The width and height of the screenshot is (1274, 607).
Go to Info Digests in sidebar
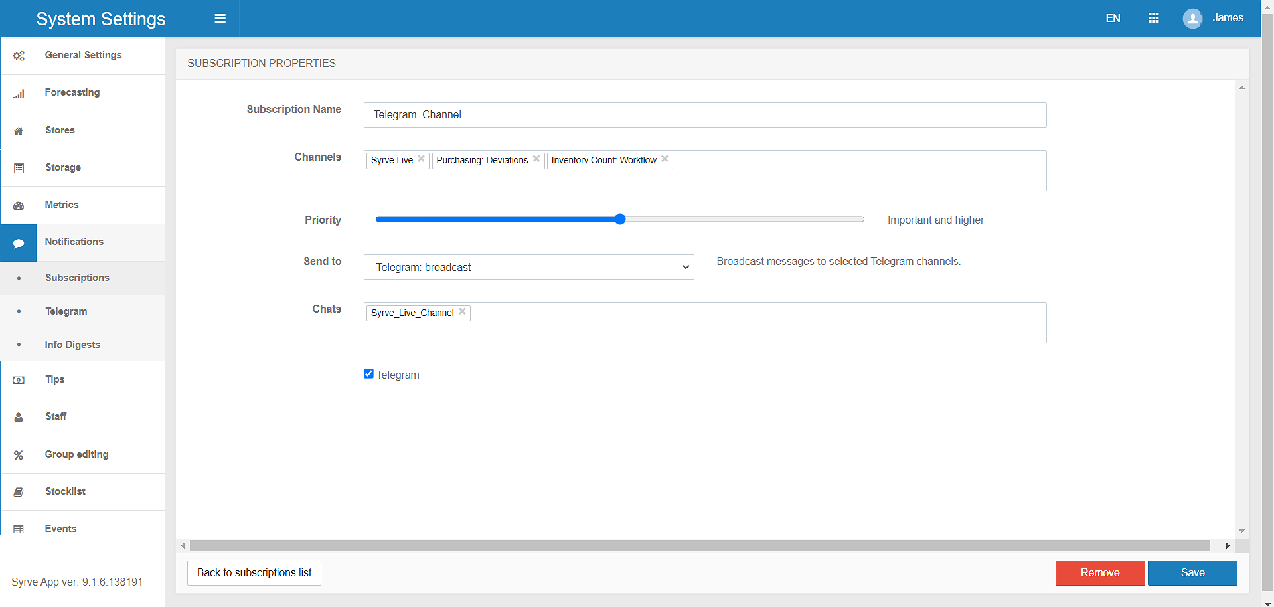tap(72, 345)
